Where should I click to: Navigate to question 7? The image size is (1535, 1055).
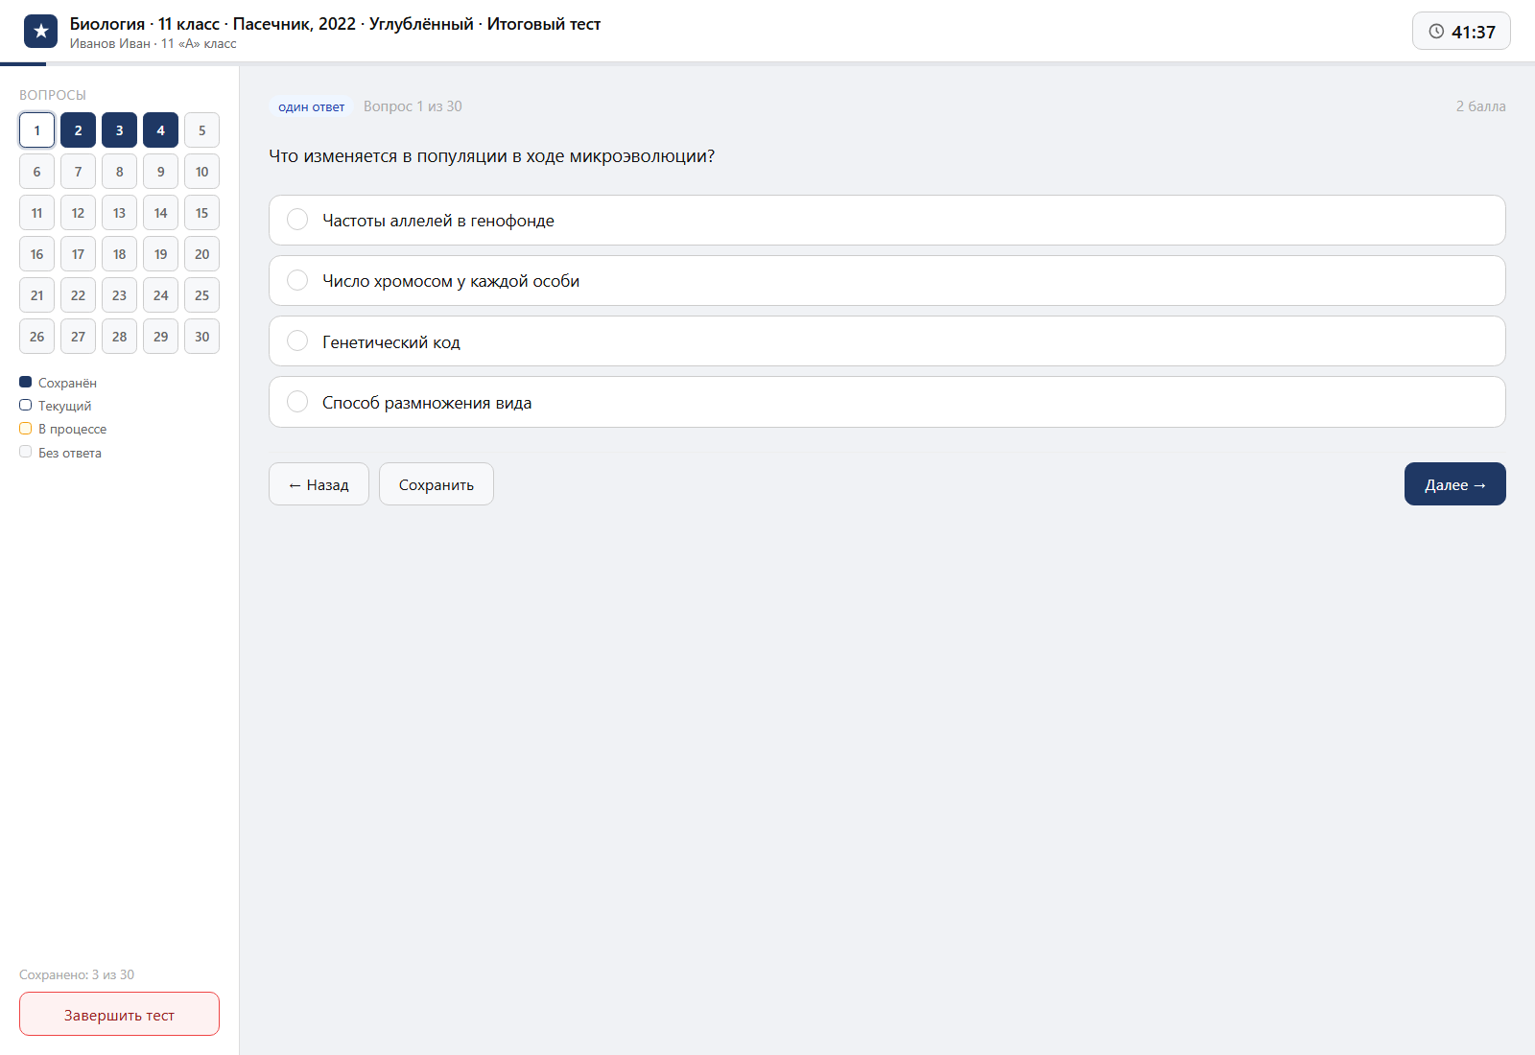78,172
